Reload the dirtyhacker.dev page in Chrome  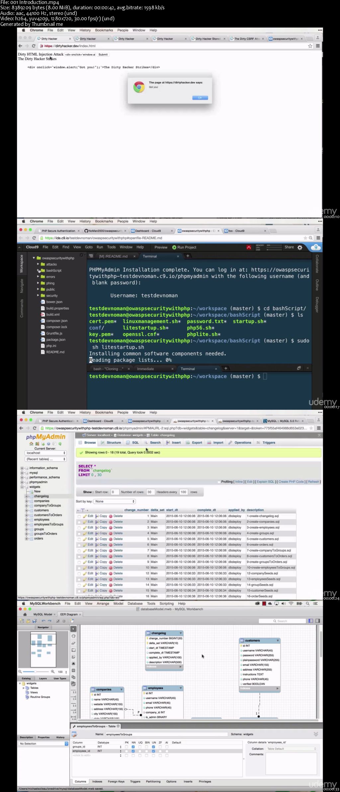34,46
